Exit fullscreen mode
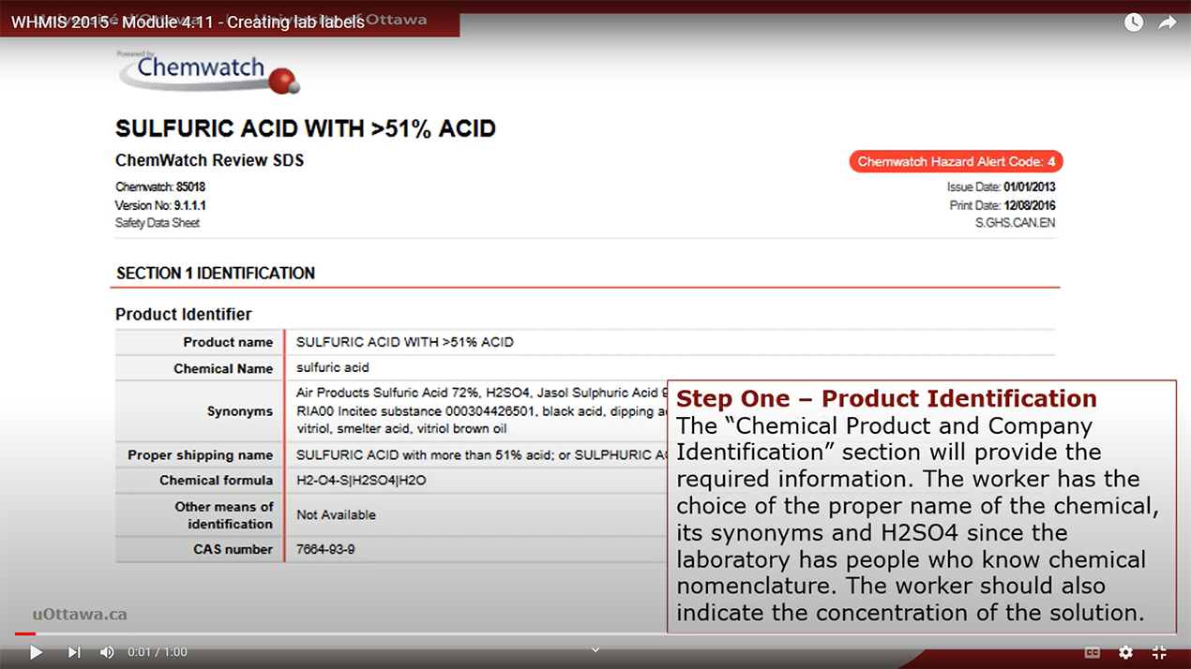This screenshot has height=669, width=1191. pyautogui.click(x=1158, y=651)
